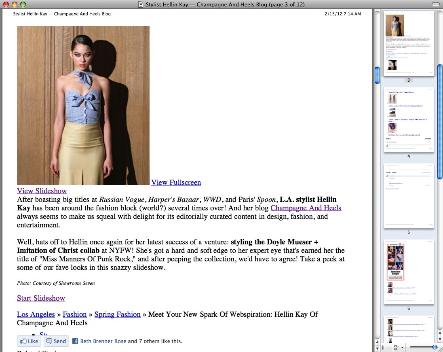Viewport: 443px width, 352px height.
Task: Toggle the toolbar with the pill button
Action: point(436,5)
